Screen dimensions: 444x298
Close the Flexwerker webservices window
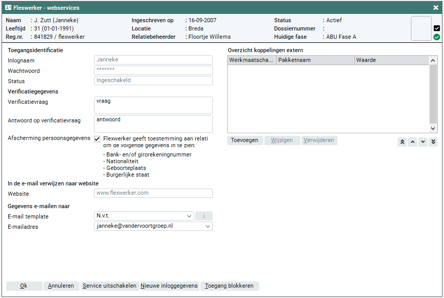pos(435,8)
